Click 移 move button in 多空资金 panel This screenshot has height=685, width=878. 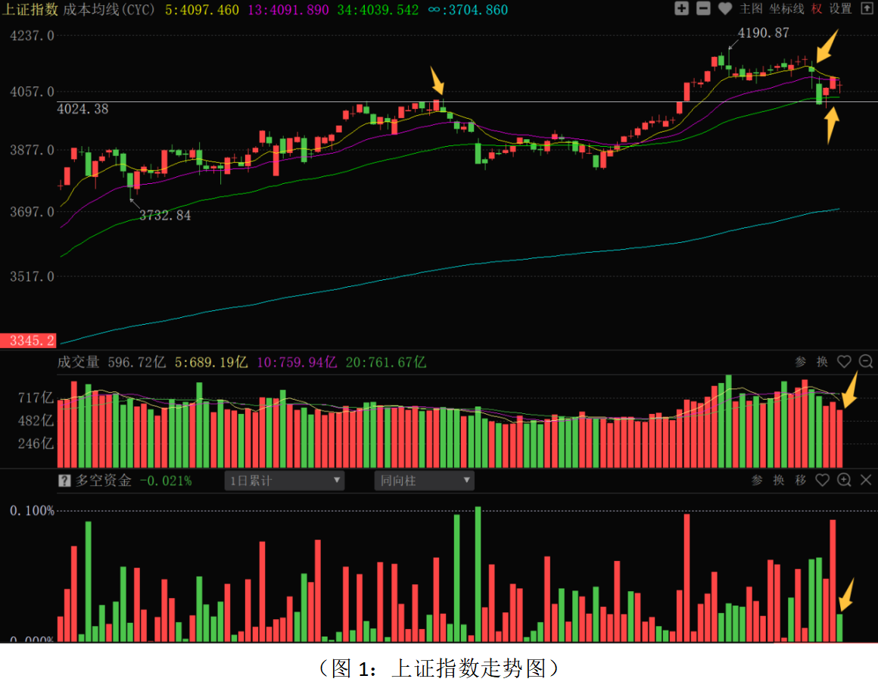[800, 480]
